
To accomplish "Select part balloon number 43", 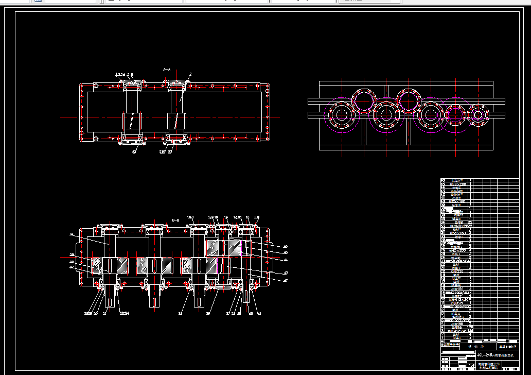I will tap(286, 272).
